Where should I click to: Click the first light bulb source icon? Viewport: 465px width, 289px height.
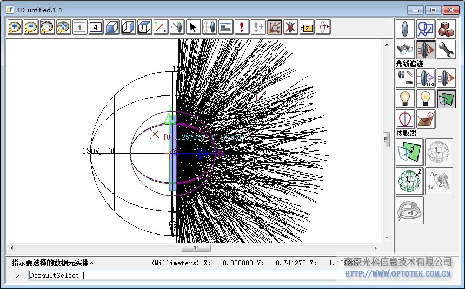pyautogui.click(x=405, y=99)
